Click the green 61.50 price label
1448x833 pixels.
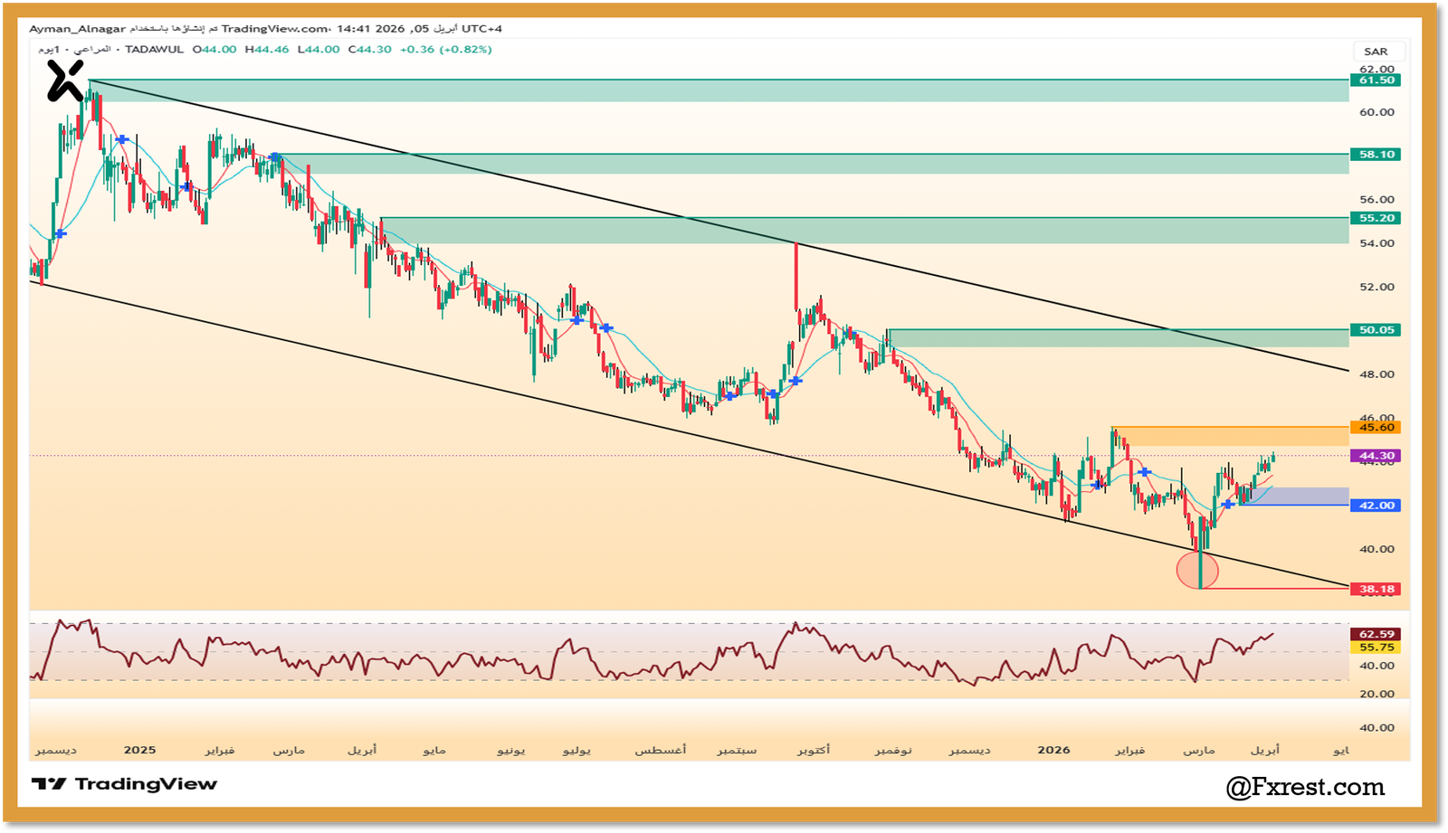1376,80
